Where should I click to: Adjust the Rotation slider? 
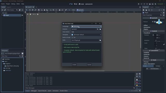[x=159, y=41]
